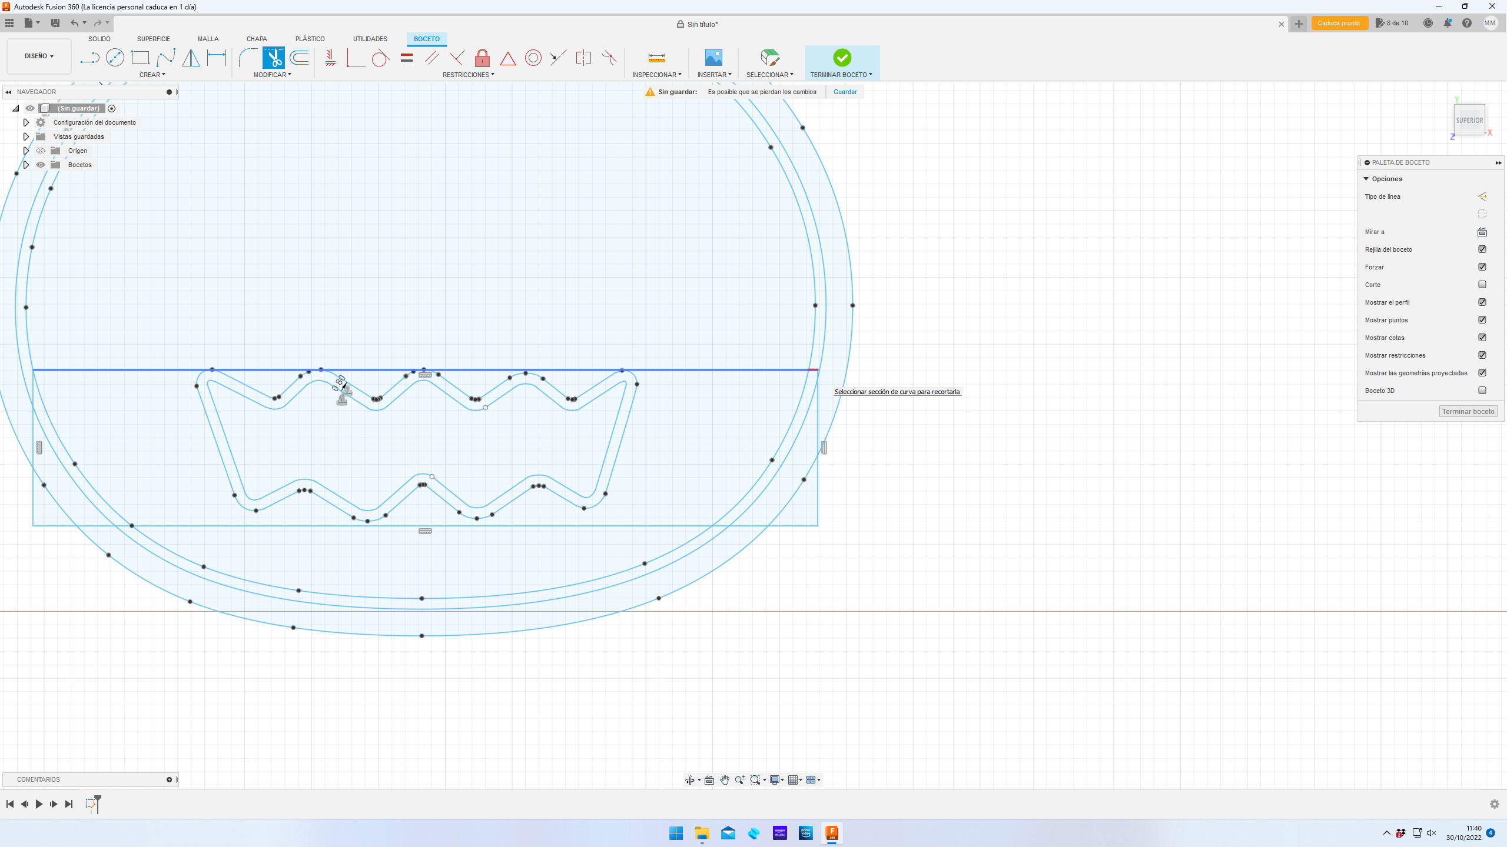This screenshot has height=847, width=1507.
Task: Open the DISEÑO workspace dropdown
Action: tap(39, 56)
